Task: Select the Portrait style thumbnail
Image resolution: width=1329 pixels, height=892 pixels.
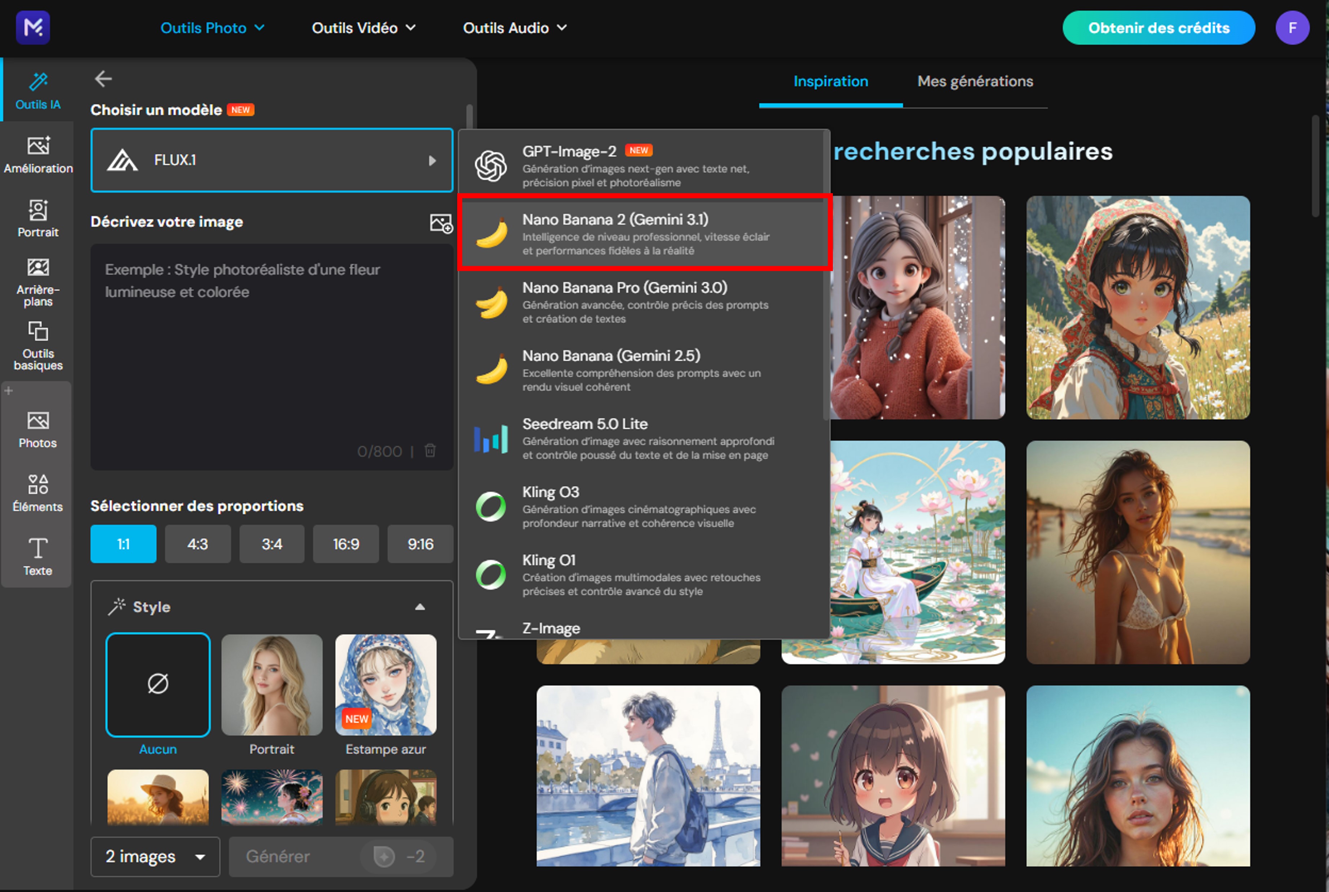Action: pyautogui.click(x=271, y=684)
